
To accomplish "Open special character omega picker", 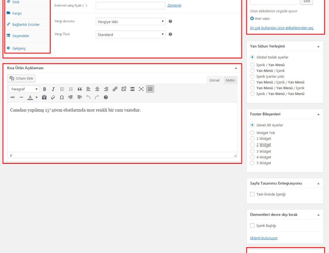I will (62, 97).
